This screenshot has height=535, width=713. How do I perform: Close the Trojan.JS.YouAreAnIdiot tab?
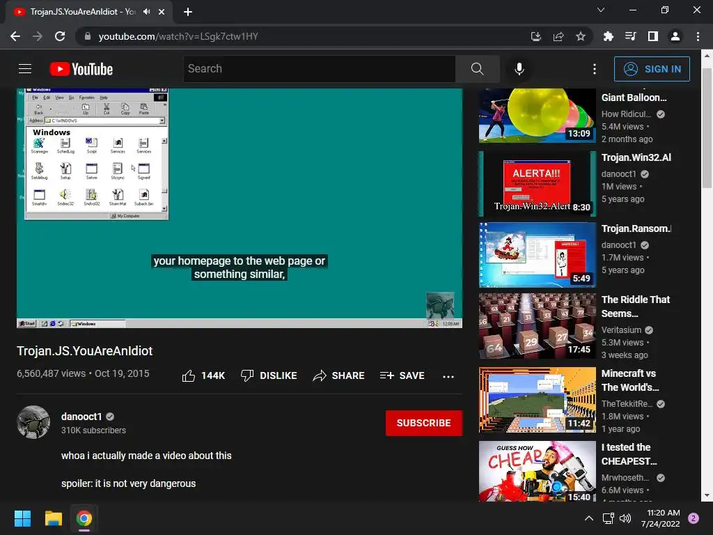click(162, 12)
